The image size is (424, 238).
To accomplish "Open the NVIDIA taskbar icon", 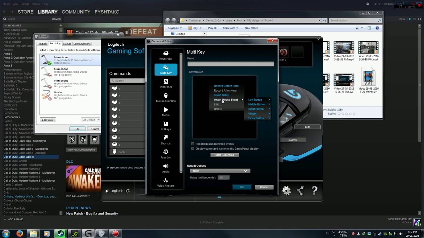I will point(74,233).
